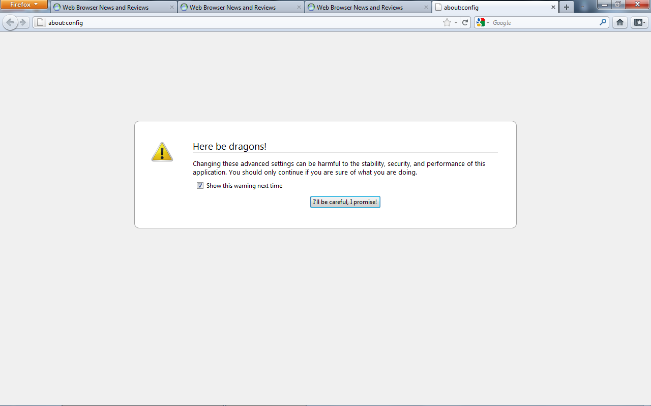
Task: Open the Bookmarks toolbar button
Action: click(x=639, y=22)
